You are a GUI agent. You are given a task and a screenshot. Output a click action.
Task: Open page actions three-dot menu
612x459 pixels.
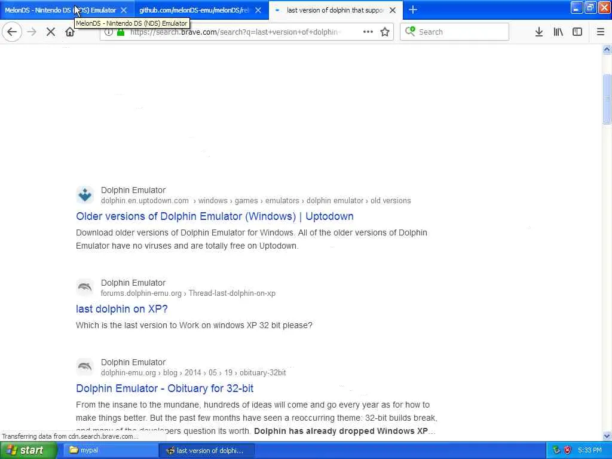[x=368, y=32]
